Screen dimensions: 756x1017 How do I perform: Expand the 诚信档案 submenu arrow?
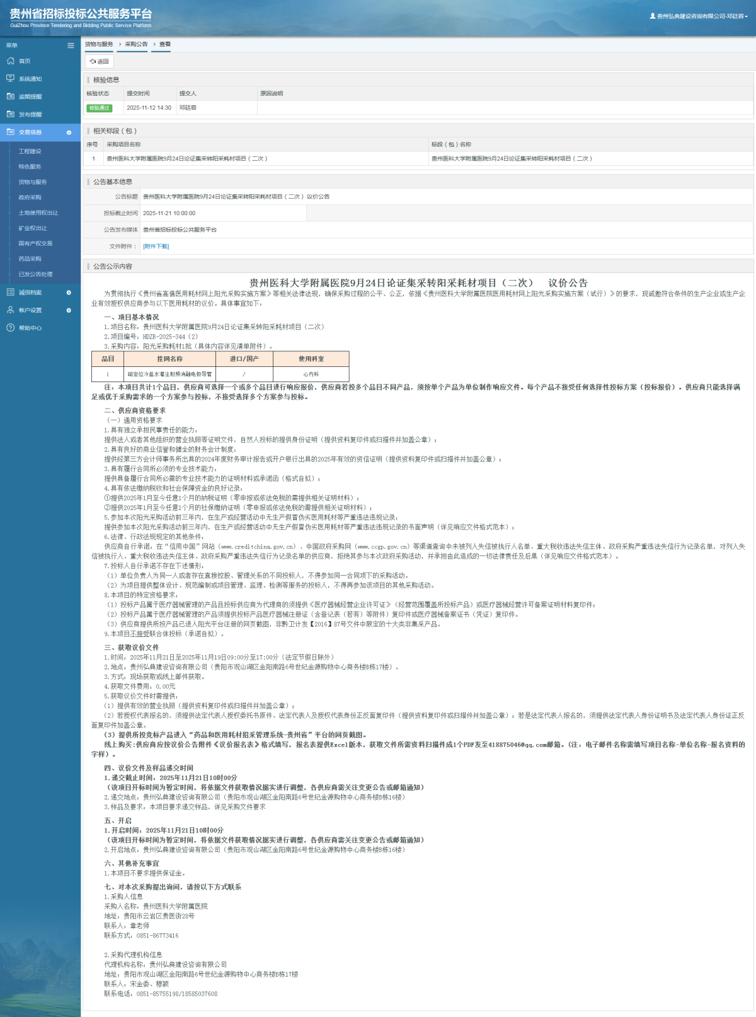69,293
